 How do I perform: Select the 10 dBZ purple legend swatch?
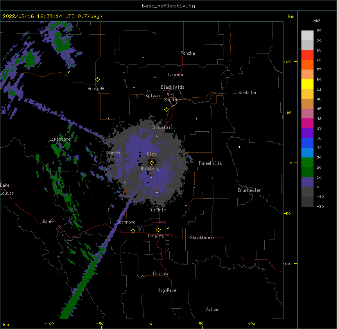(x=307, y=182)
